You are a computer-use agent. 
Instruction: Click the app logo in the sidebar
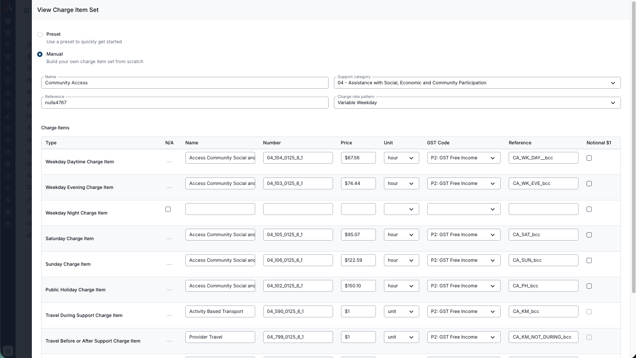pyautogui.click(x=8, y=8)
